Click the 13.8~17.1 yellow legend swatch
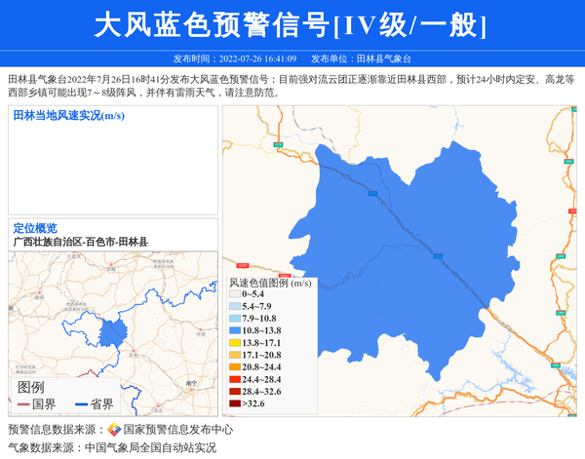 234,343
